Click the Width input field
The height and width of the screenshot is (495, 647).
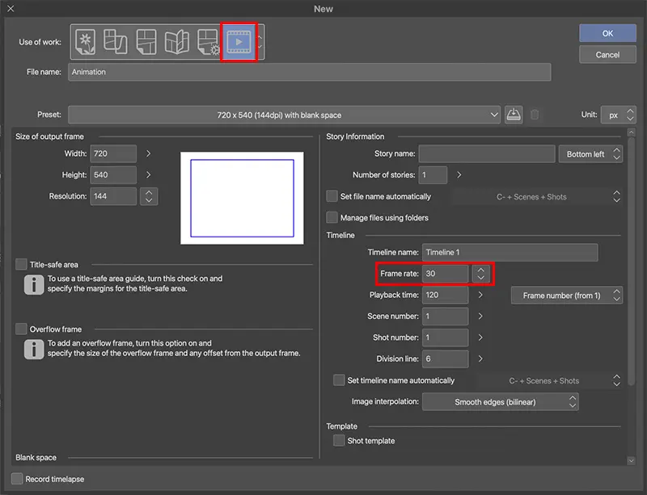tap(113, 153)
